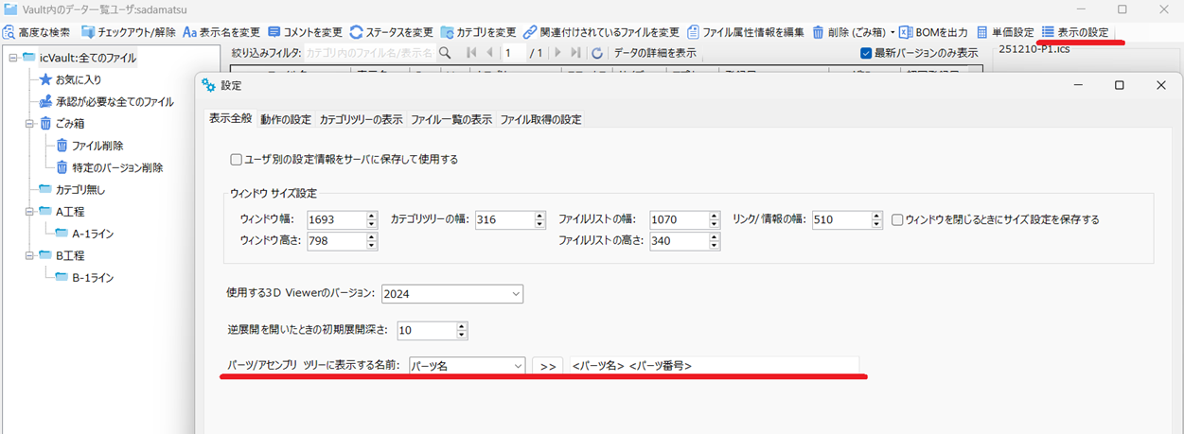Click リンク/情報の幅 value field
Screen dimensions: 1184x434
[x=840, y=219]
